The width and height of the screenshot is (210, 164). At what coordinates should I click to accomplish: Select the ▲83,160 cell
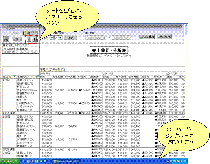coord(84,103)
